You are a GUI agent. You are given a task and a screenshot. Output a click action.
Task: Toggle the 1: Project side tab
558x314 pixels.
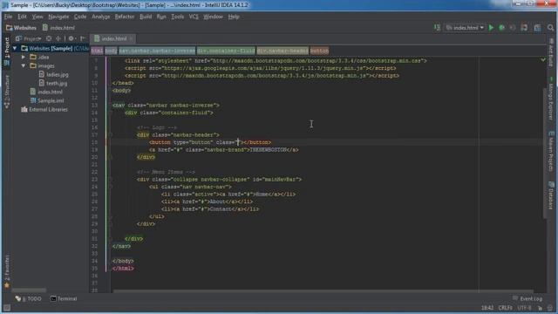coord(7,51)
